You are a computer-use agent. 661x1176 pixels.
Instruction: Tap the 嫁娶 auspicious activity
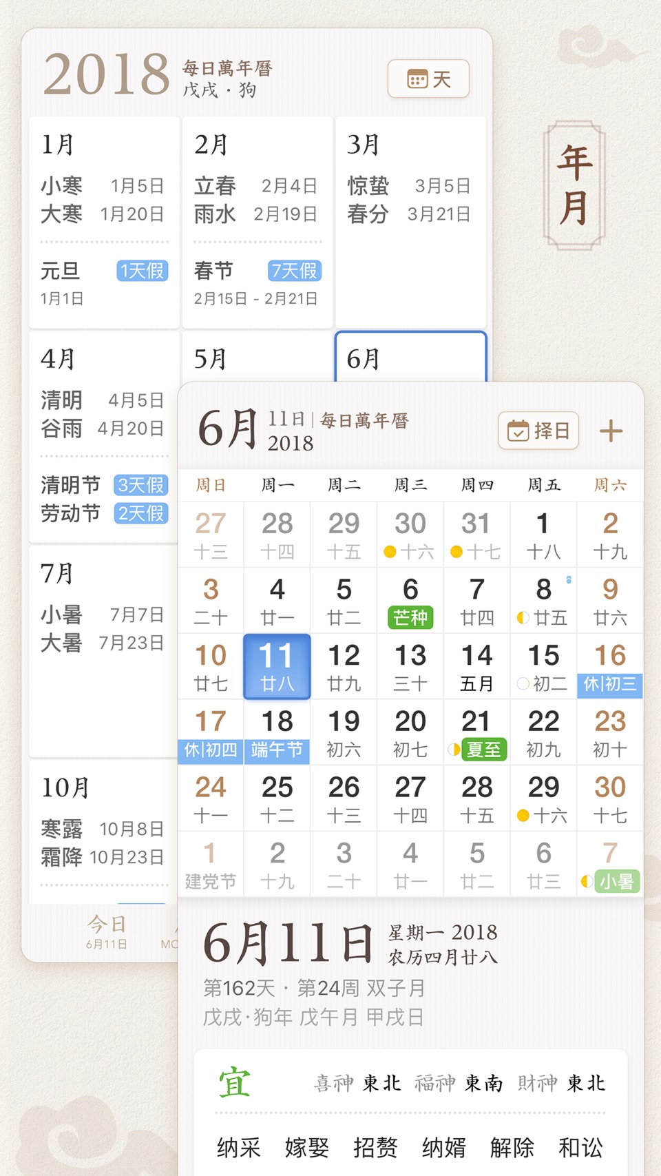(x=307, y=1147)
